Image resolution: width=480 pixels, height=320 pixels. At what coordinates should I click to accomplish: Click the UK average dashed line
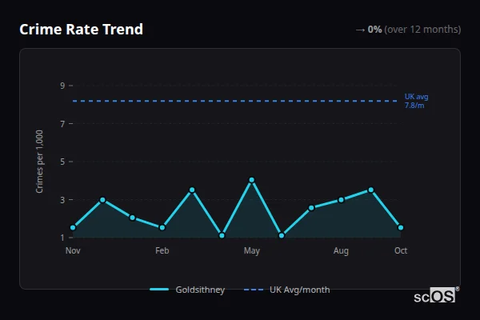234,101
